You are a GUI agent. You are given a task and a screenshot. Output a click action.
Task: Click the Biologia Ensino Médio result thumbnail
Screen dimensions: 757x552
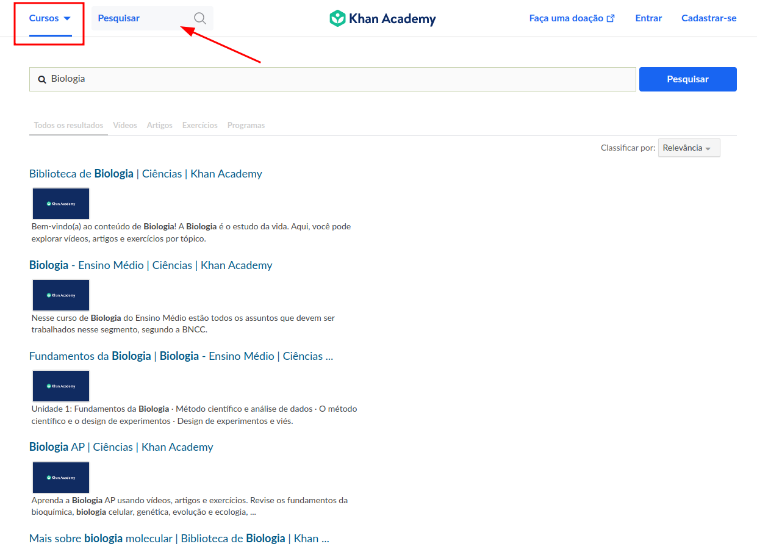point(61,295)
